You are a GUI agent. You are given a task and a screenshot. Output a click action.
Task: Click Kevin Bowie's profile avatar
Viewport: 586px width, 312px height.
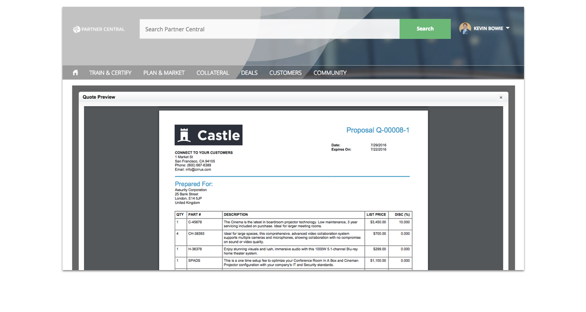tap(465, 28)
